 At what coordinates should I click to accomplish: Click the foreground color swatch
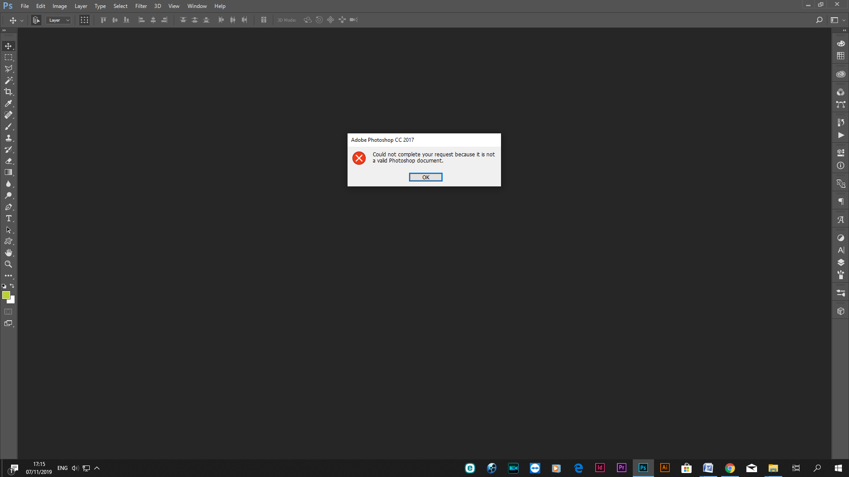[6, 295]
